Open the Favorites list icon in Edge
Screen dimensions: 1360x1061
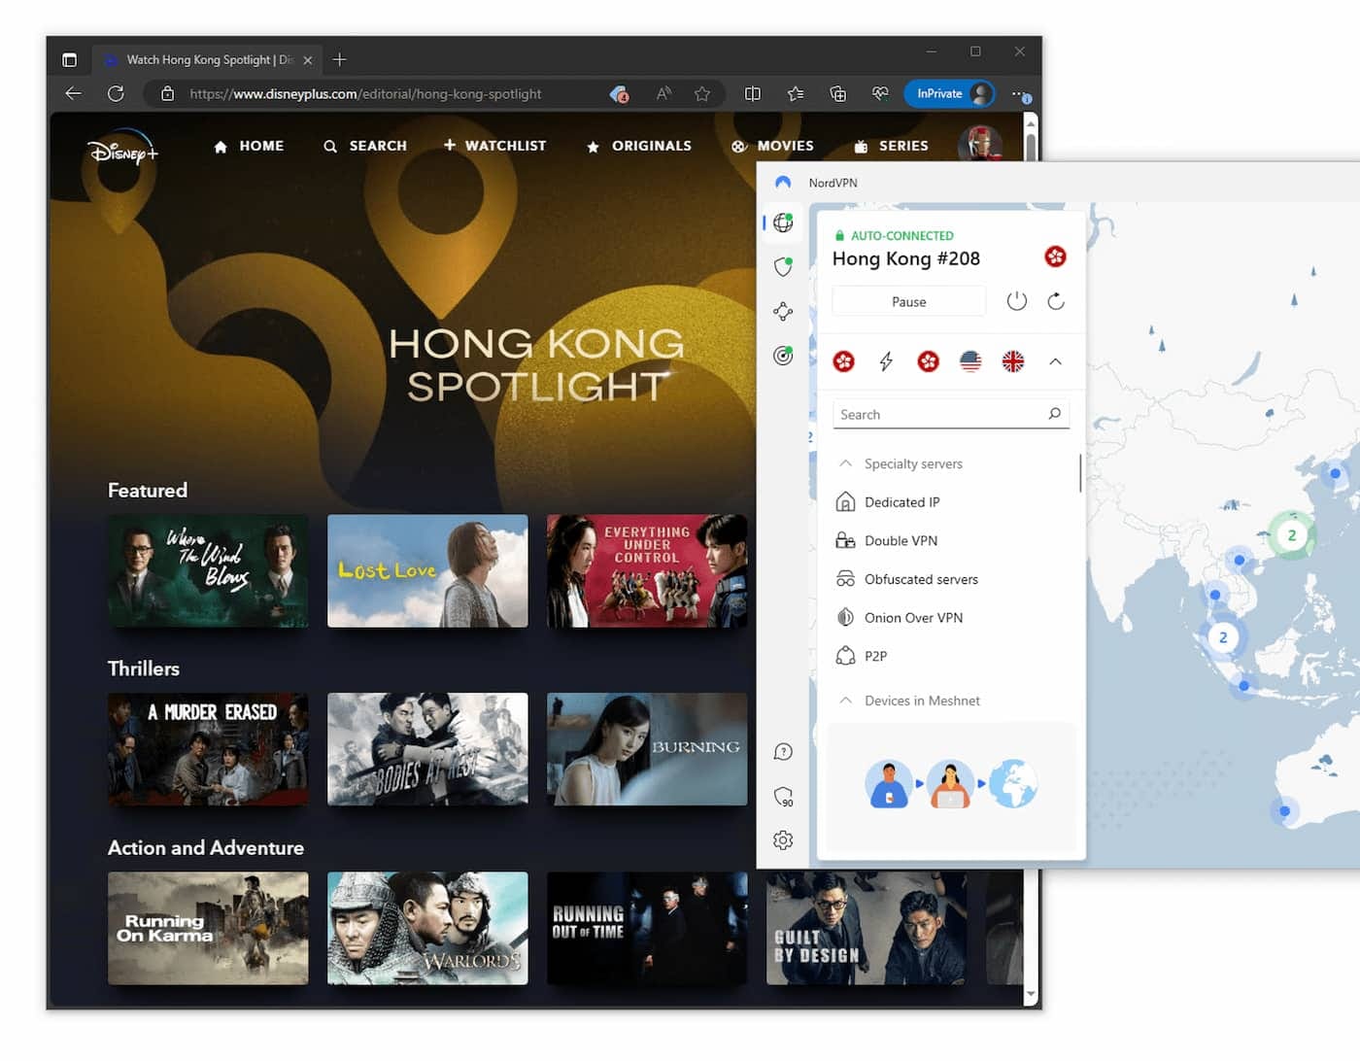pyautogui.click(x=796, y=93)
